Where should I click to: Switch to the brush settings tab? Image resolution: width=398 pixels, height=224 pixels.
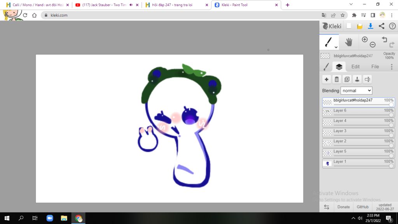[326, 66]
